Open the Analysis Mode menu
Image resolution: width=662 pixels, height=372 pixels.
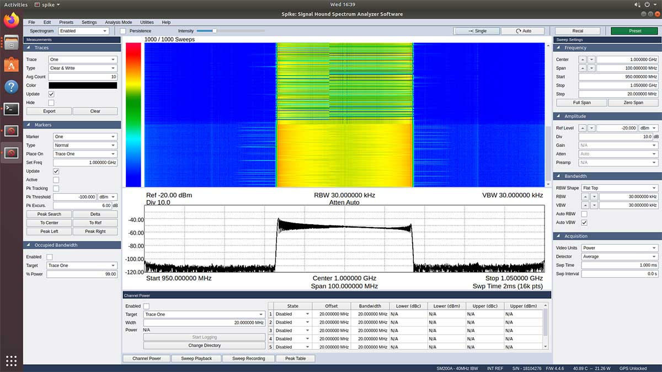click(118, 23)
